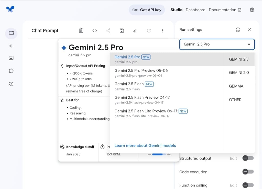Click the dollar sign pricing icon

(62, 66)
